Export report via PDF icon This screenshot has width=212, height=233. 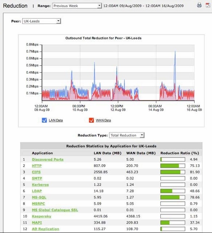tap(208, 5)
